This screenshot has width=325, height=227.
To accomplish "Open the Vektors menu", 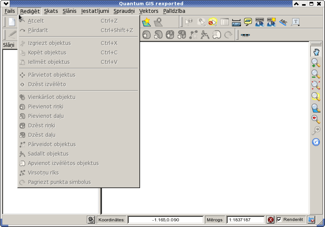I will point(149,11).
